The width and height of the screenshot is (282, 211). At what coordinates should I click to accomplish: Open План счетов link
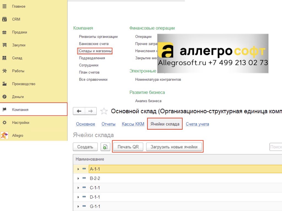coord(89,73)
